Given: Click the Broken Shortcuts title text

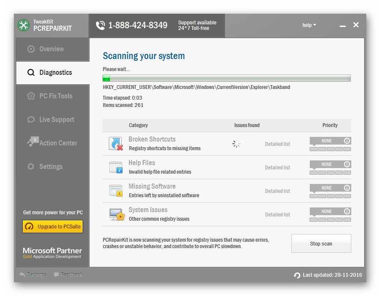Looking at the screenshot, I should (x=152, y=139).
